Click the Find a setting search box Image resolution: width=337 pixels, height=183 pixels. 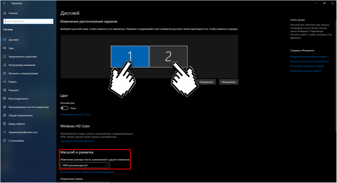pos(26,21)
